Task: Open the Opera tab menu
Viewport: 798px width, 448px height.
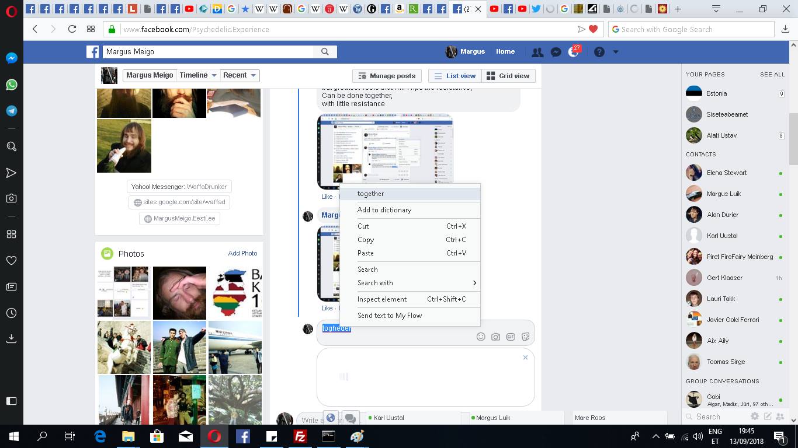Action: (716, 9)
